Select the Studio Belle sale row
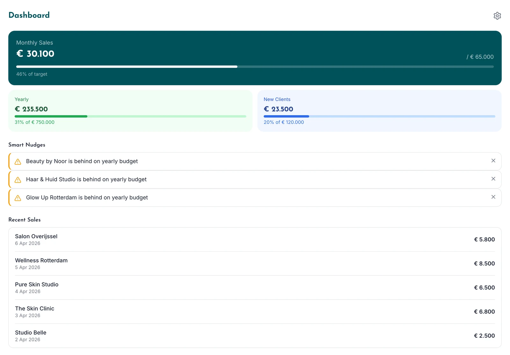This screenshot has width=510, height=355. coord(255,336)
